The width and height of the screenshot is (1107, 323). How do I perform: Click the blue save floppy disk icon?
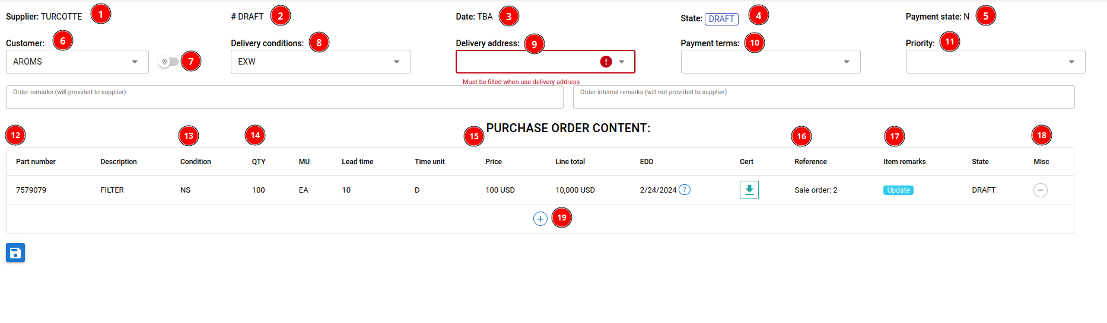pyautogui.click(x=15, y=252)
